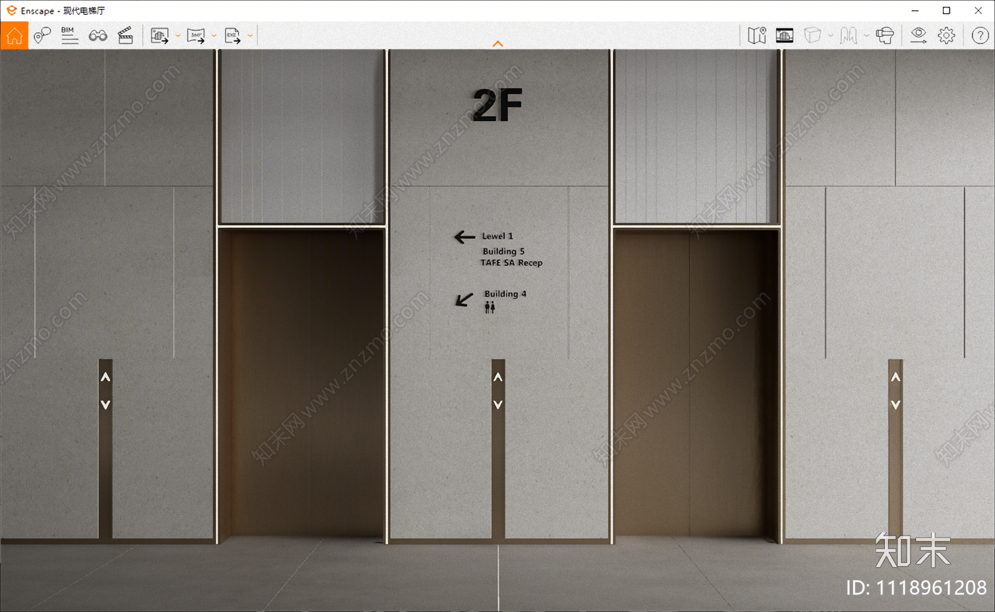Click the center panel down arrow button
Viewport: 995px width, 612px height.
pos(498,404)
